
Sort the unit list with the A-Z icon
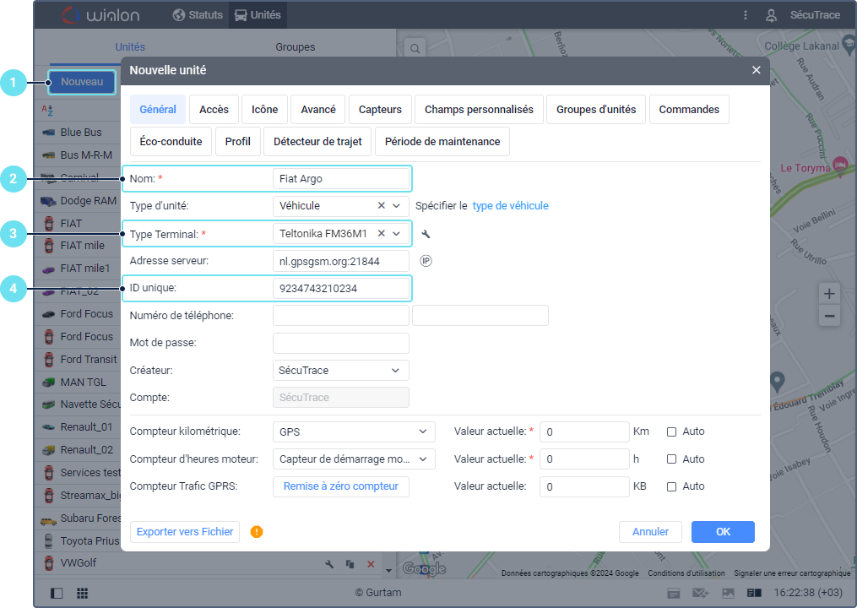(47, 110)
